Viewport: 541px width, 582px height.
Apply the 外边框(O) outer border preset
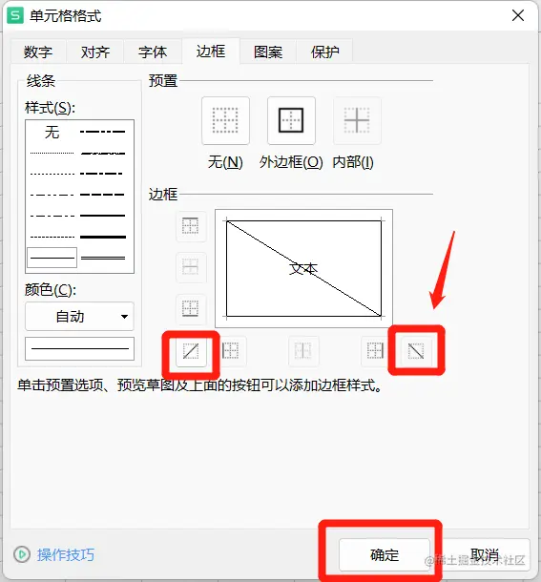[x=291, y=120]
